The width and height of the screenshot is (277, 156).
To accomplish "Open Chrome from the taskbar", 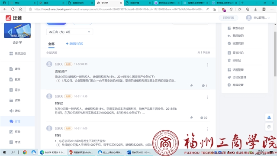I will point(25,152).
